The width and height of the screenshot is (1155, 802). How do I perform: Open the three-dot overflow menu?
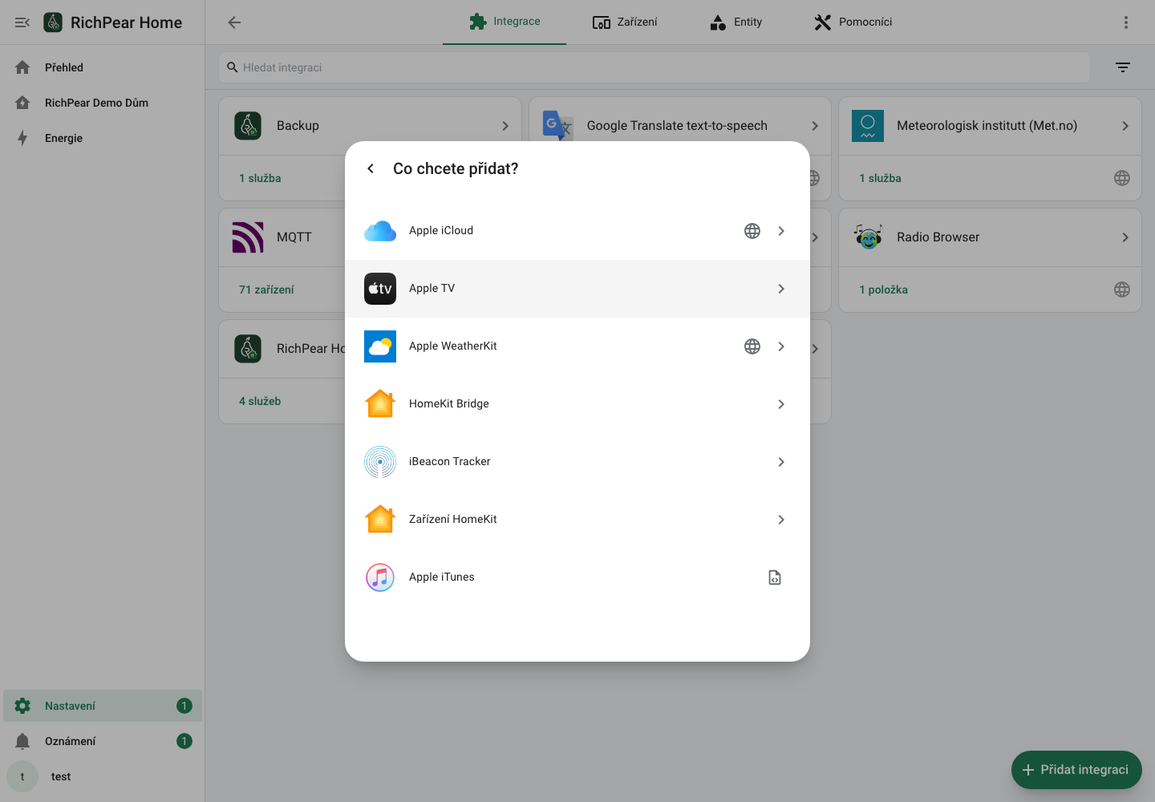(x=1126, y=22)
